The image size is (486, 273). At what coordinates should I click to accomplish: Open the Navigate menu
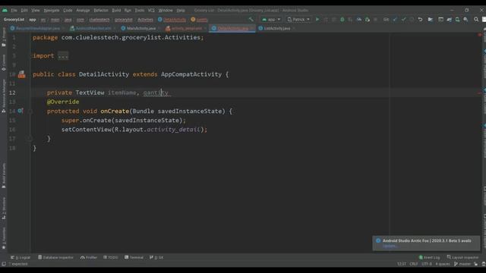click(x=51, y=10)
